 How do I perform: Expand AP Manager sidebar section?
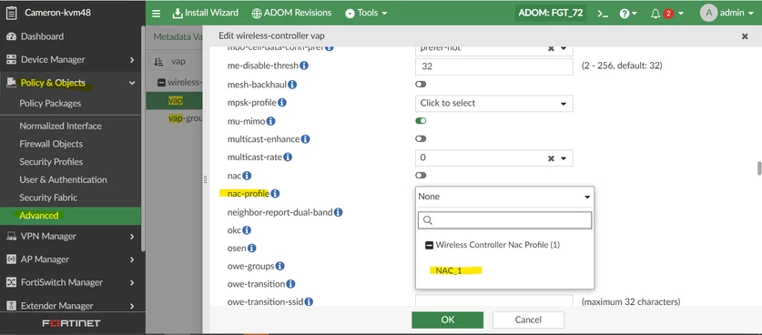132,259
